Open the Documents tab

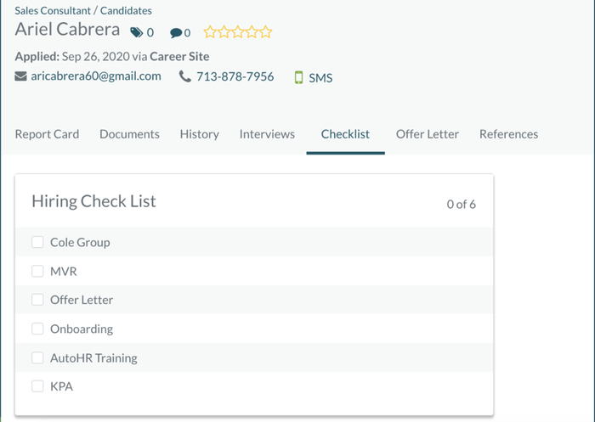129,134
